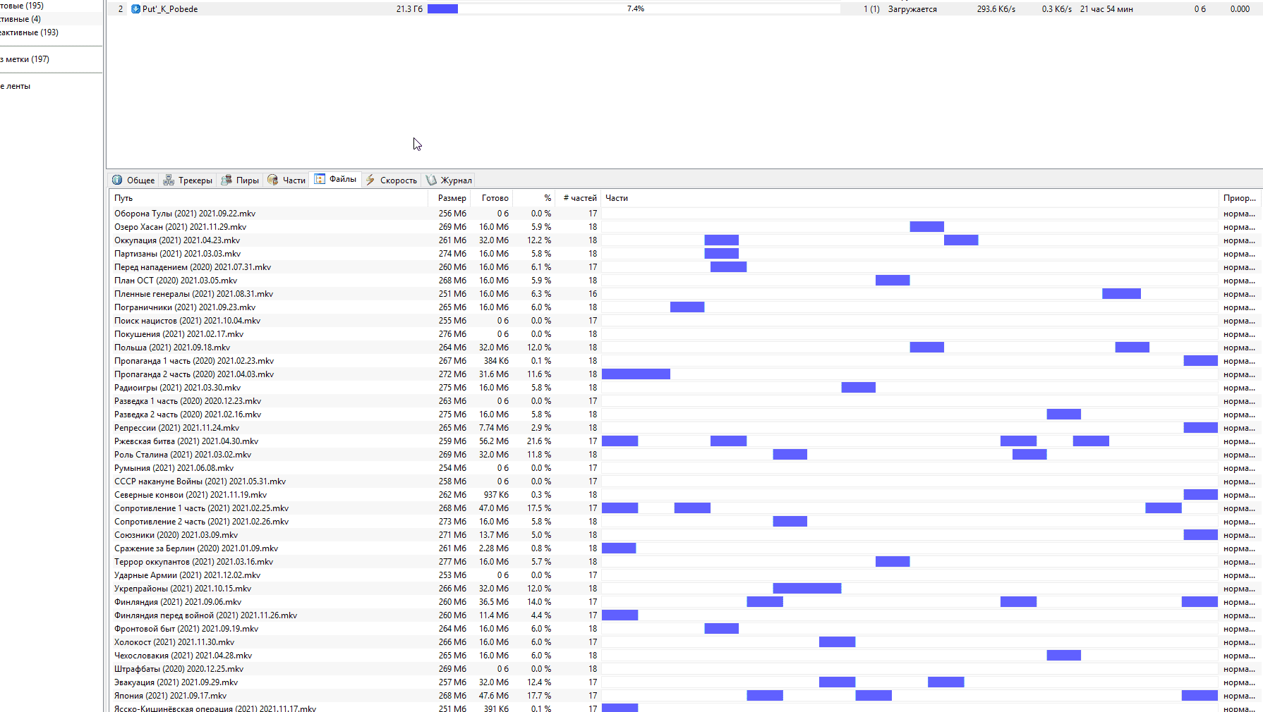1263x712 pixels.
Task: Click the Скорость lightning icon
Action: [x=370, y=180]
